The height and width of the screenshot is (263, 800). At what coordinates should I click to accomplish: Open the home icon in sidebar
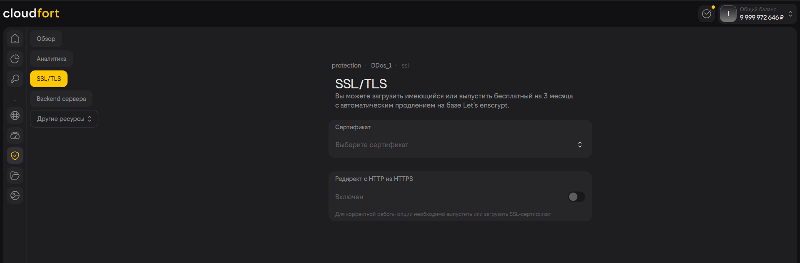tap(15, 39)
